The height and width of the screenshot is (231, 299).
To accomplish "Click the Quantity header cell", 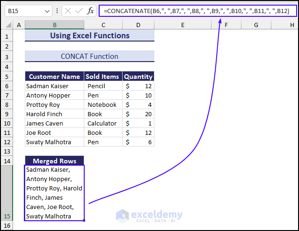I will coord(138,77).
